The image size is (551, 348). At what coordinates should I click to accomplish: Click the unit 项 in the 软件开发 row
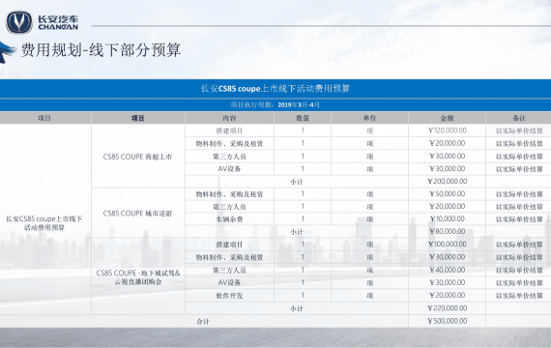[x=369, y=296]
